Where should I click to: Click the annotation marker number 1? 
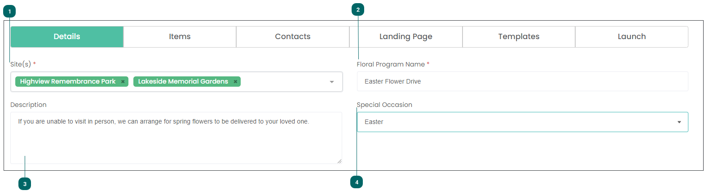pyautogui.click(x=9, y=11)
